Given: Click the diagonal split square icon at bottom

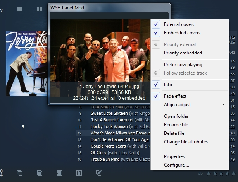Looking at the screenshot, I should [59, 173].
